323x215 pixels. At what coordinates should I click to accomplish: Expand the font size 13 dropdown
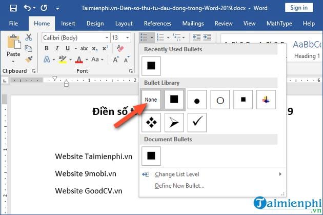[127, 38]
